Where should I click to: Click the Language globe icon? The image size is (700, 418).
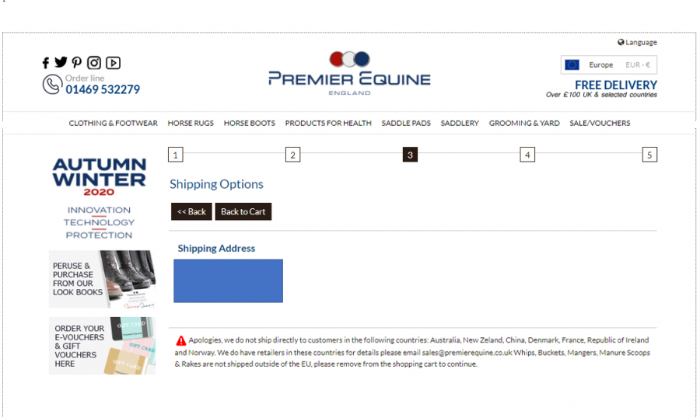621,43
